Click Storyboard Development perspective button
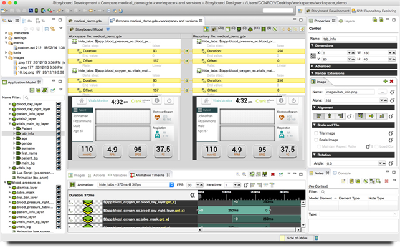Viewport: 400px width, 248px height. (327, 11)
